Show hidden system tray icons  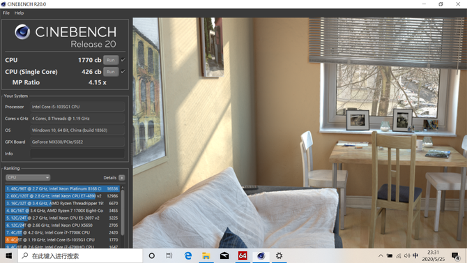click(x=381, y=255)
